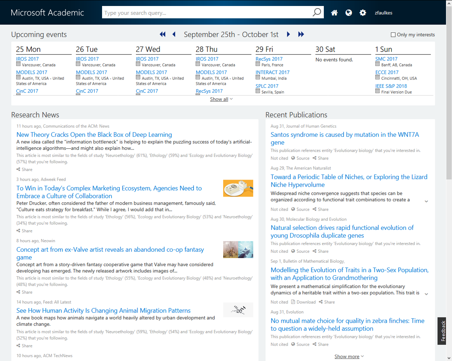
Task: Go to previous week arrow
Action: [x=174, y=34]
